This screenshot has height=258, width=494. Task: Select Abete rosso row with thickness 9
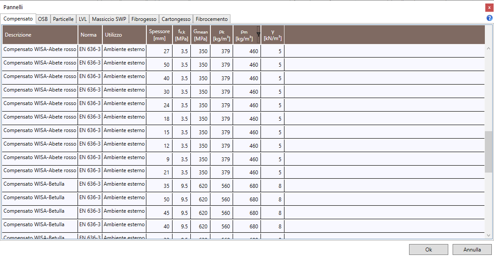pyautogui.click(x=243, y=159)
